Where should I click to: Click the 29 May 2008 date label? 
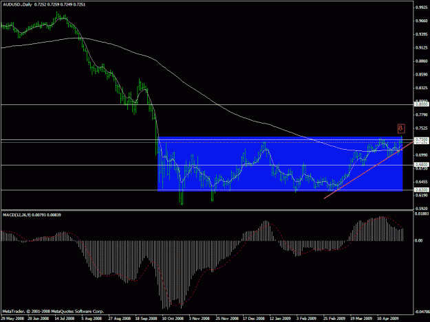[12, 319]
